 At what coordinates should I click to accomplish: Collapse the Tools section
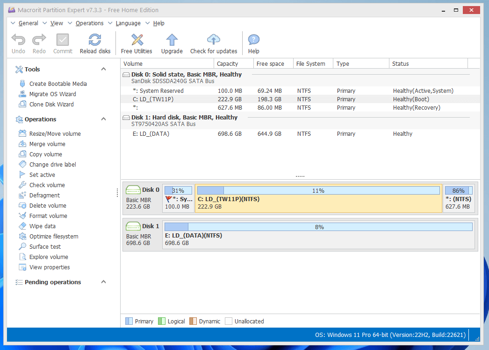pyautogui.click(x=104, y=69)
